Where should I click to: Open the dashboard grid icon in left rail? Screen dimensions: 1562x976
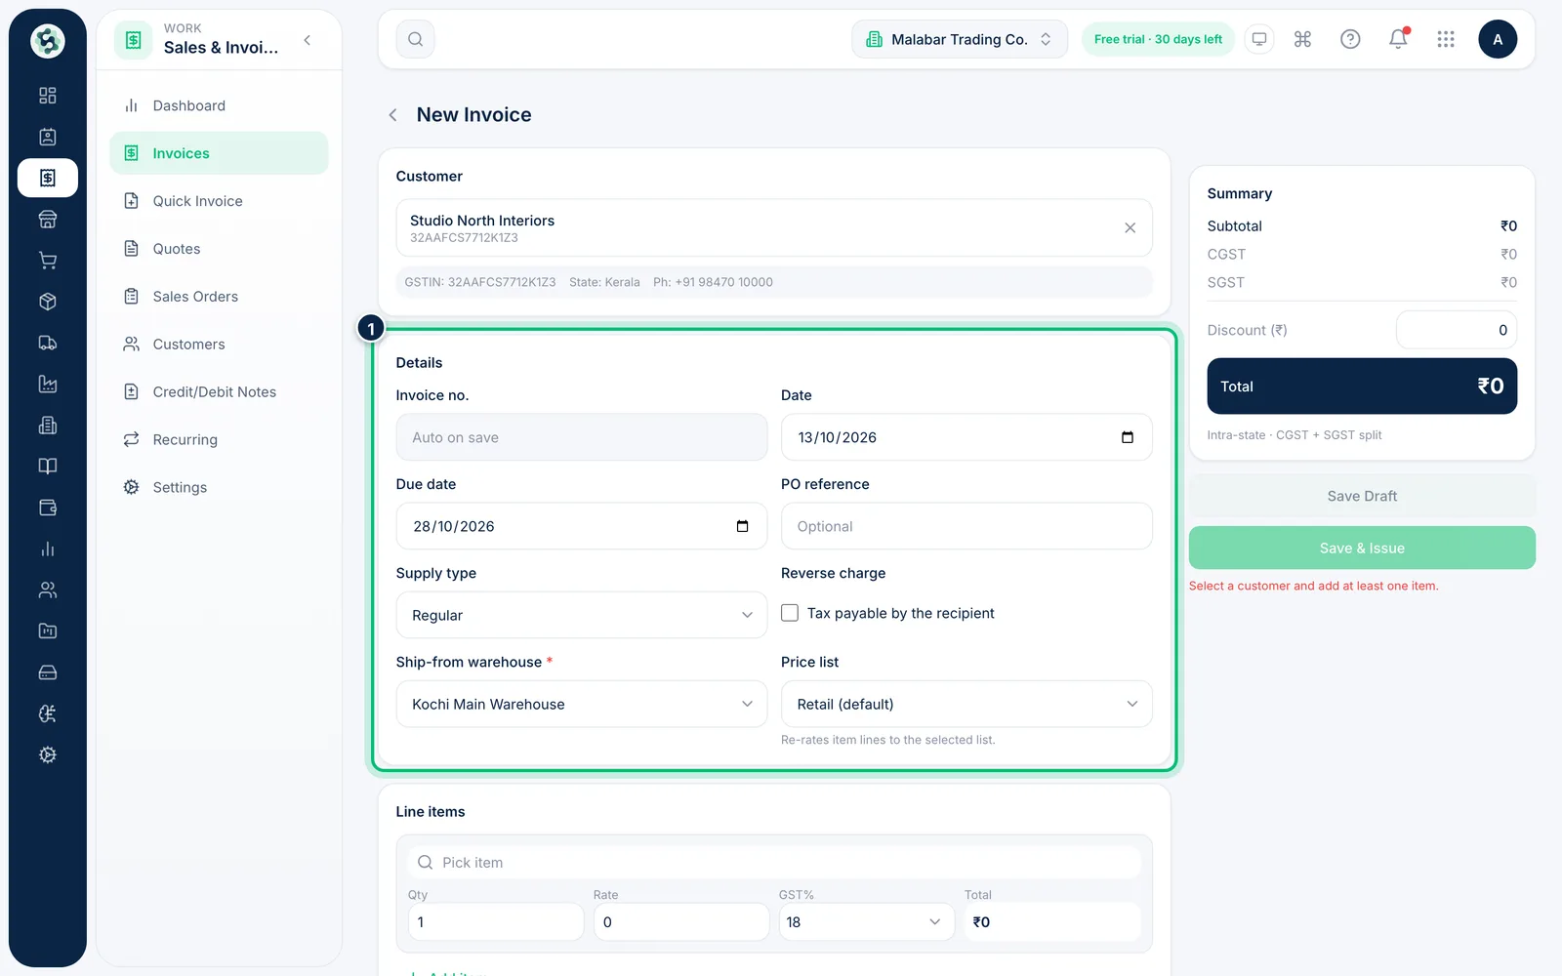(47, 96)
